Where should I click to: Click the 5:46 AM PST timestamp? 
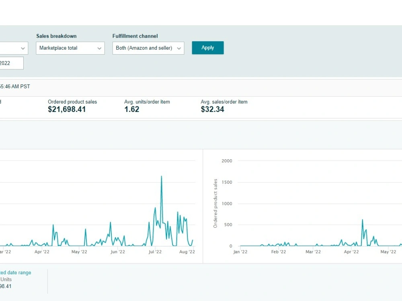15,87
